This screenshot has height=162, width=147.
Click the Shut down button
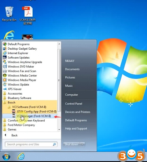(x=71, y=144)
